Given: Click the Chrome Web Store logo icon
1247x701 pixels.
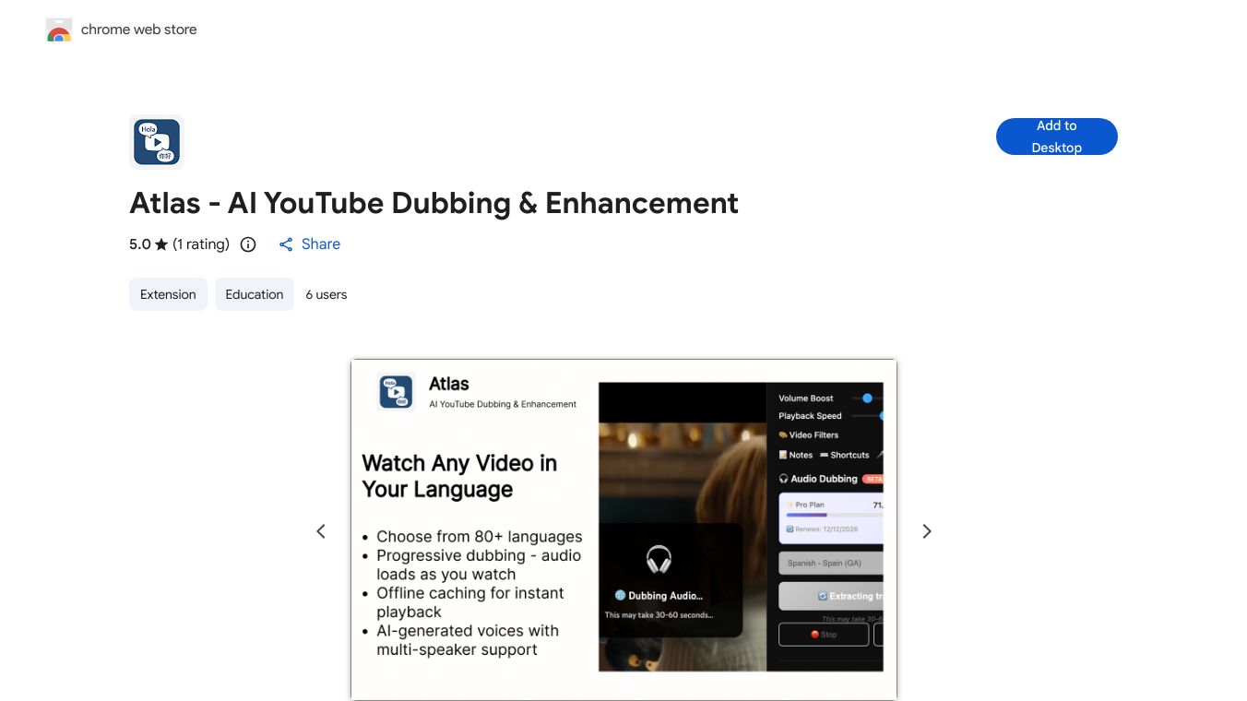Looking at the screenshot, I should tap(59, 30).
